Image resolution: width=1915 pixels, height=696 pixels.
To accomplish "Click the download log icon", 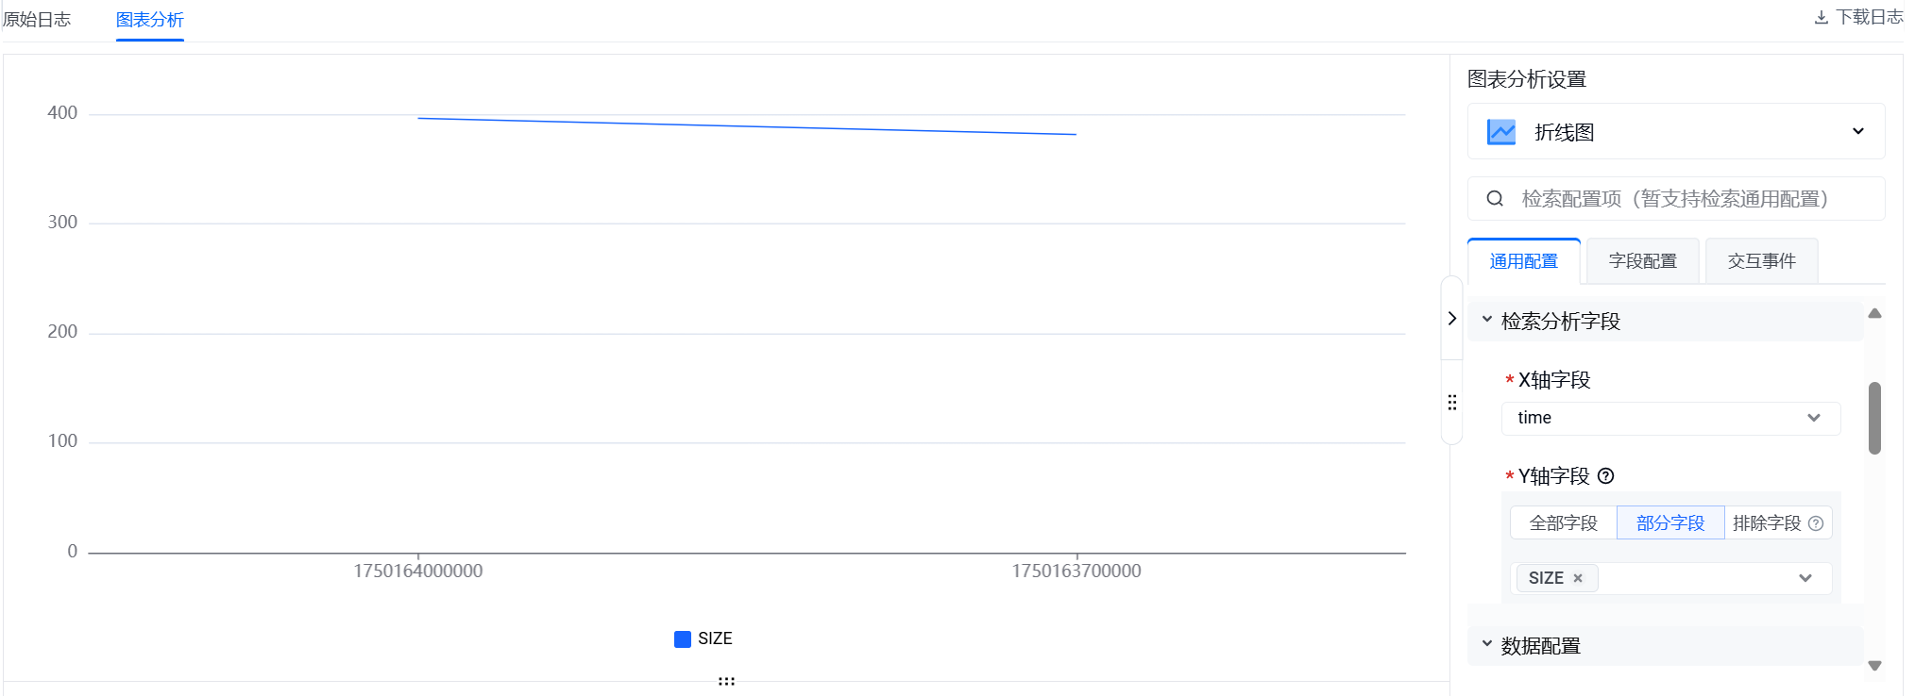I will [1822, 18].
